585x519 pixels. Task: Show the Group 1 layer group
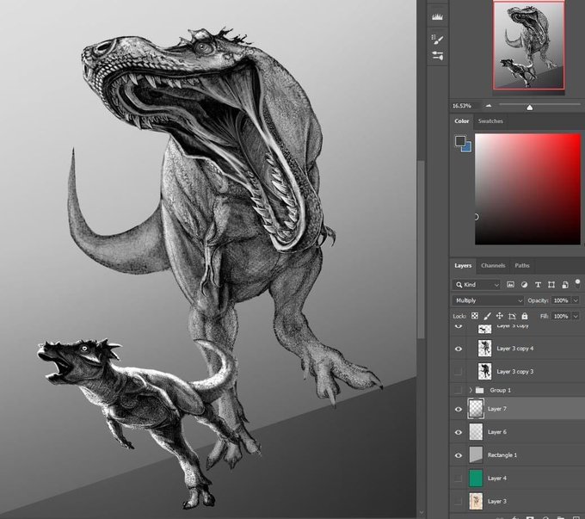point(459,390)
